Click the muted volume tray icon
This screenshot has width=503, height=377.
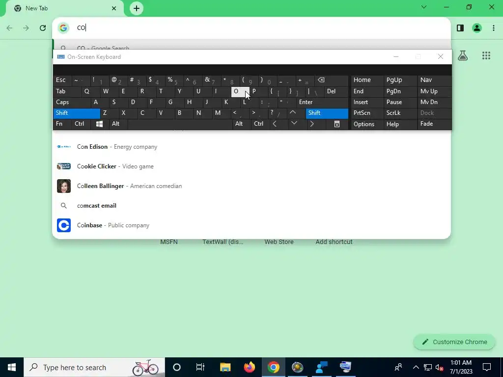(x=439, y=367)
